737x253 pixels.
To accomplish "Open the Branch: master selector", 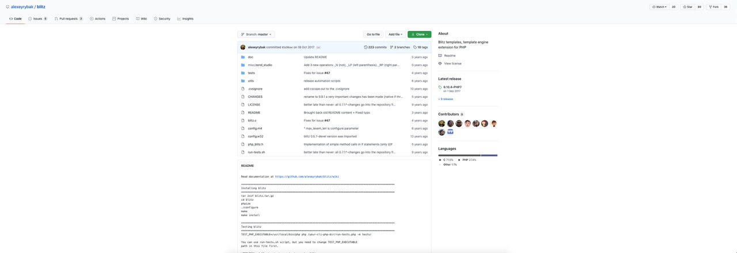I will tap(256, 34).
